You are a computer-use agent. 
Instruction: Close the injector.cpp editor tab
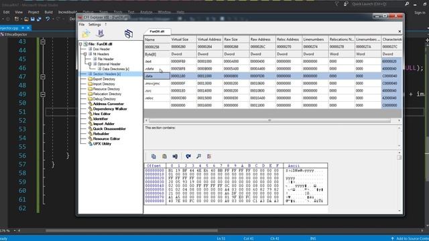point(28,28)
